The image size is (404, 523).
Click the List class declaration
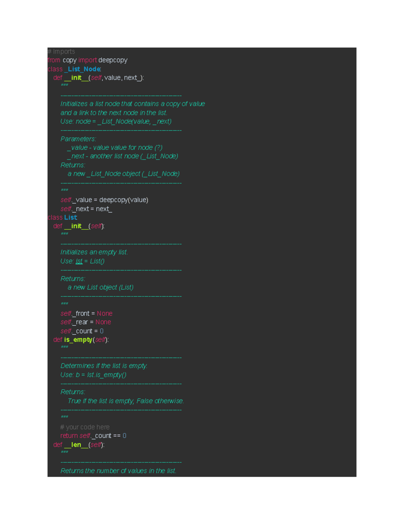tap(63, 217)
